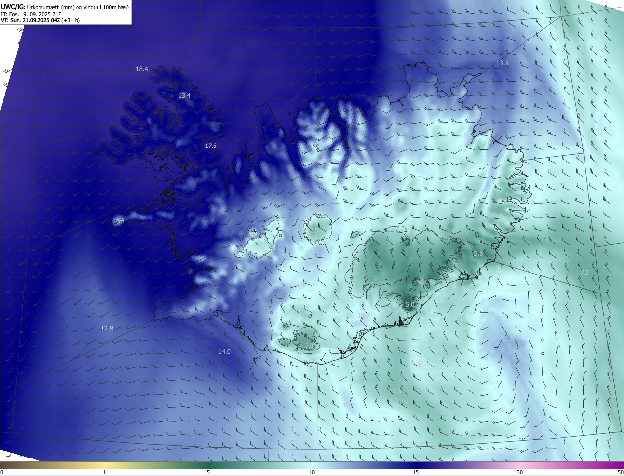Click the 13.5 value in the northeast
Image resolution: width=624 pixels, height=476 pixels.
502,63
